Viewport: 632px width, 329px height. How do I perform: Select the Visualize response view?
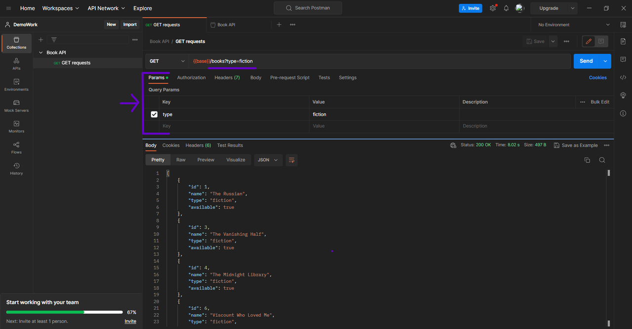pos(236,160)
